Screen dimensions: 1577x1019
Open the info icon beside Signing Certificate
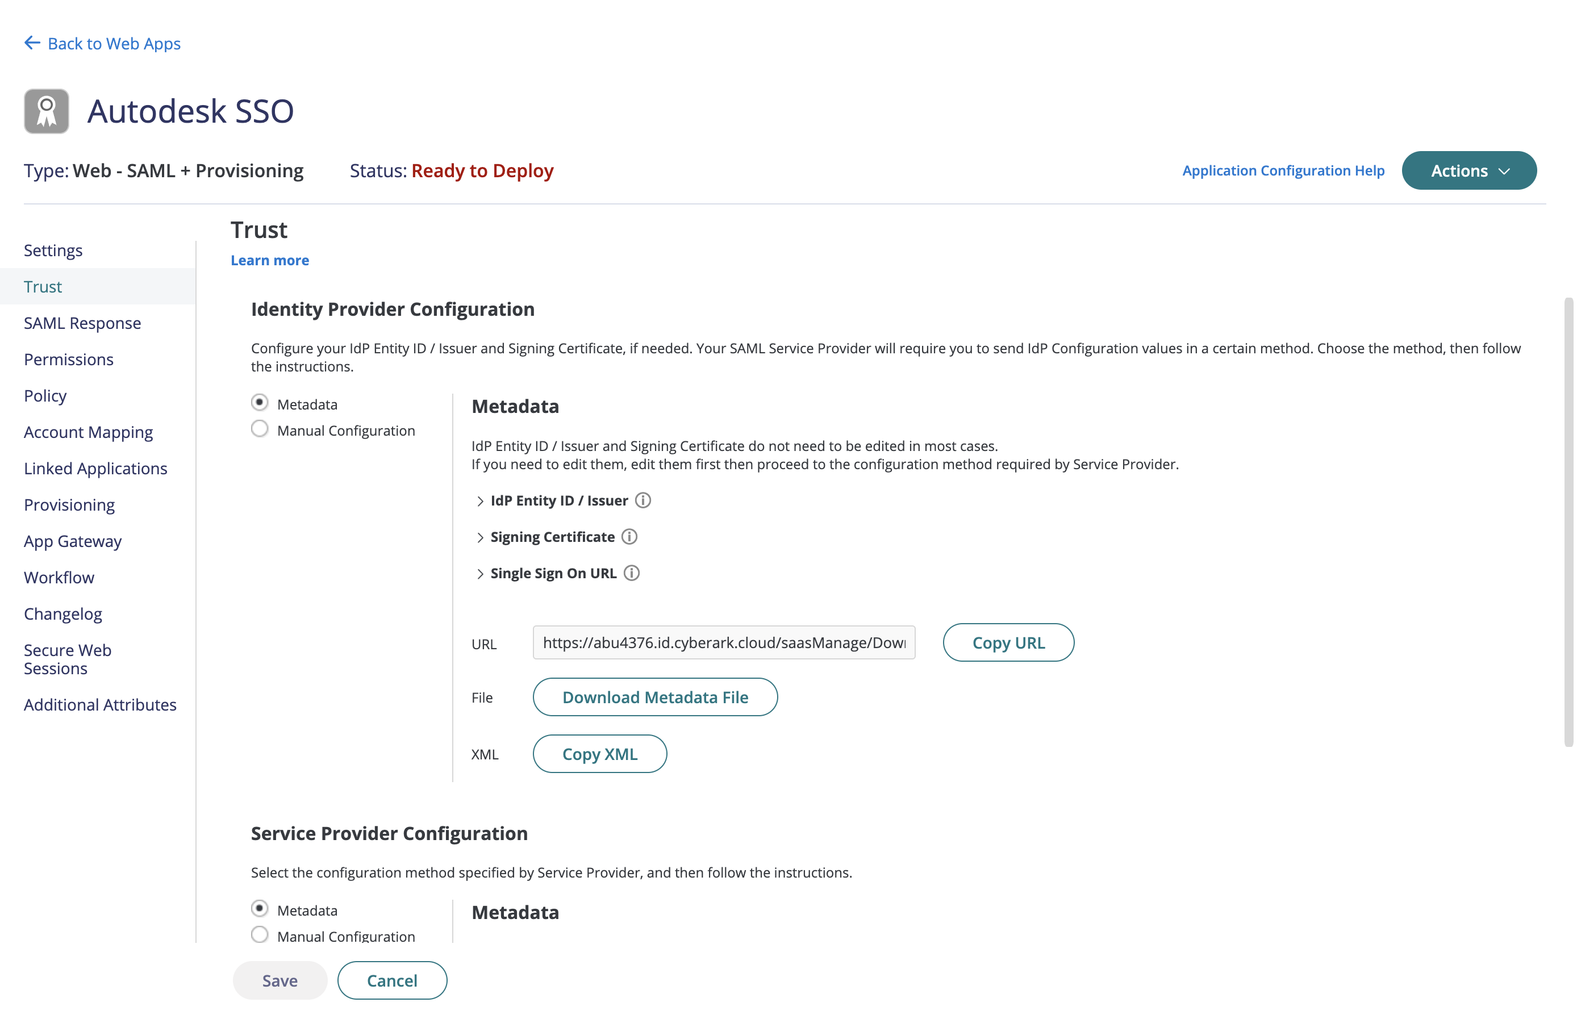[x=629, y=537]
